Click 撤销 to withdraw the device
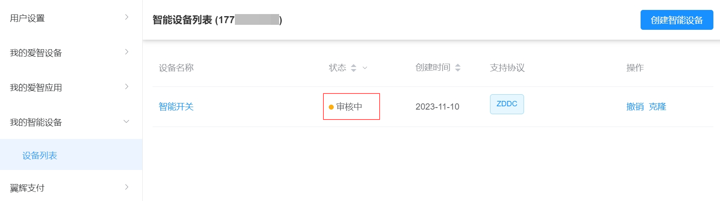The height and width of the screenshot is (201, 720). pyautogui.click(x=635, y=107)
